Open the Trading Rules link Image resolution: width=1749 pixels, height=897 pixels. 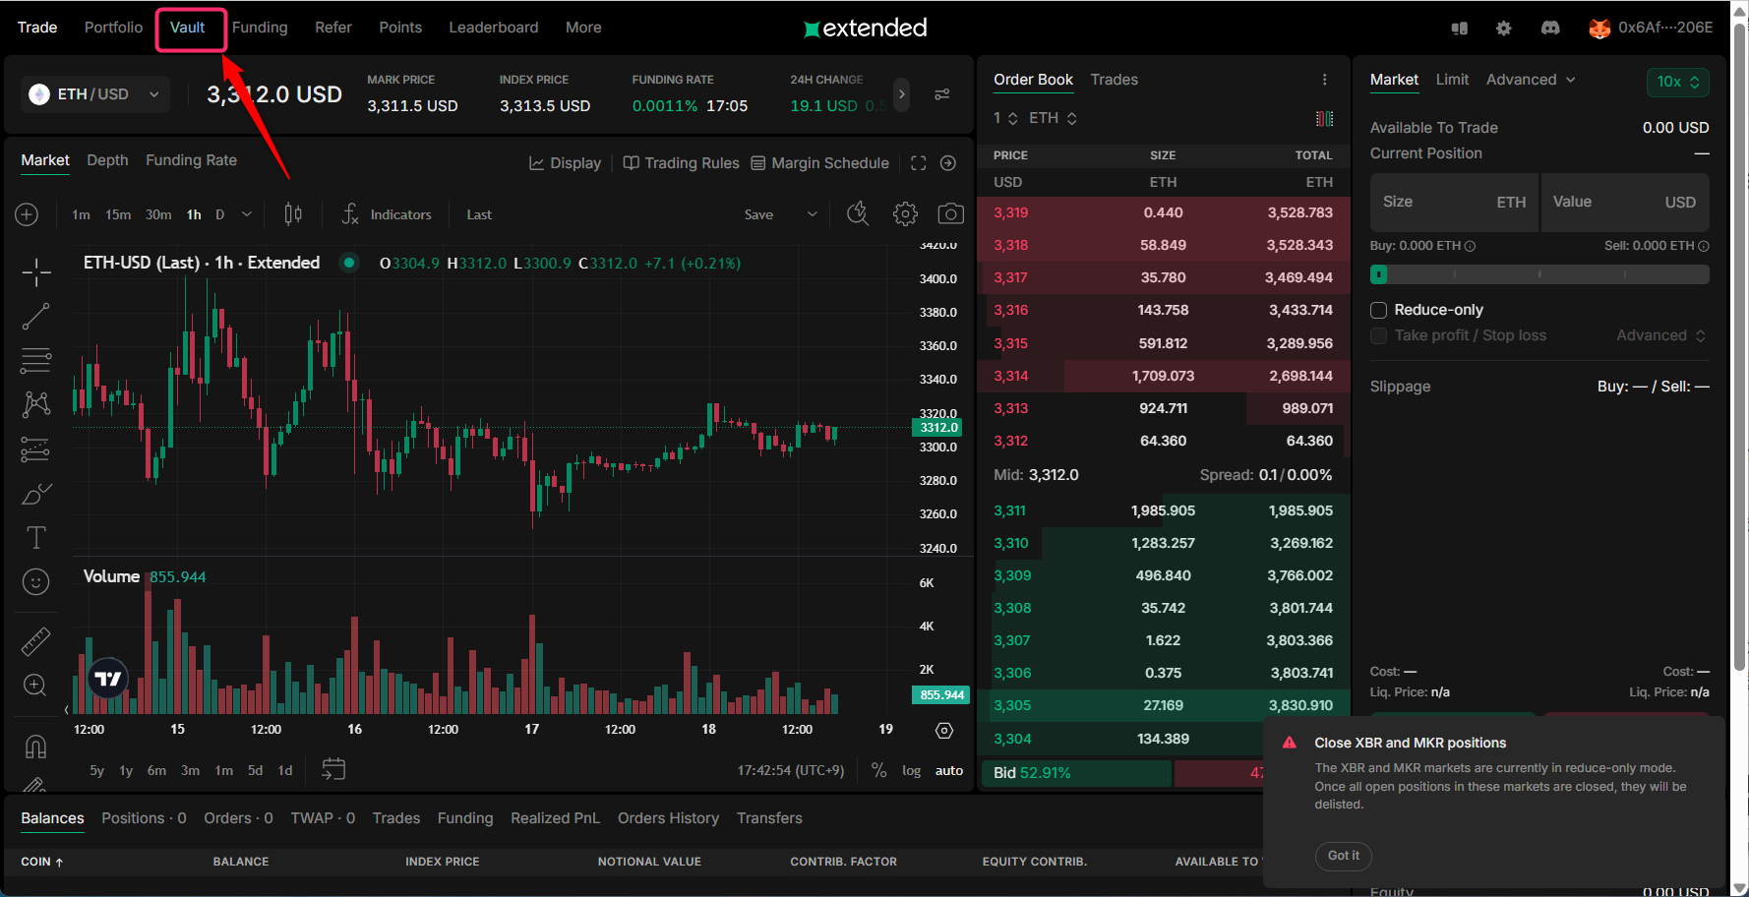[682, 163]
